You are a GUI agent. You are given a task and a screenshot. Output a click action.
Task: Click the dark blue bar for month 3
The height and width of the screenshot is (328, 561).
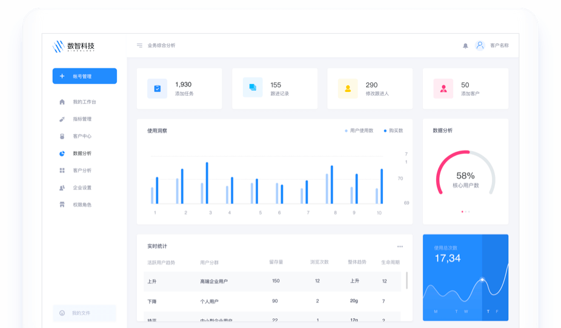click(x=207, y=183)
